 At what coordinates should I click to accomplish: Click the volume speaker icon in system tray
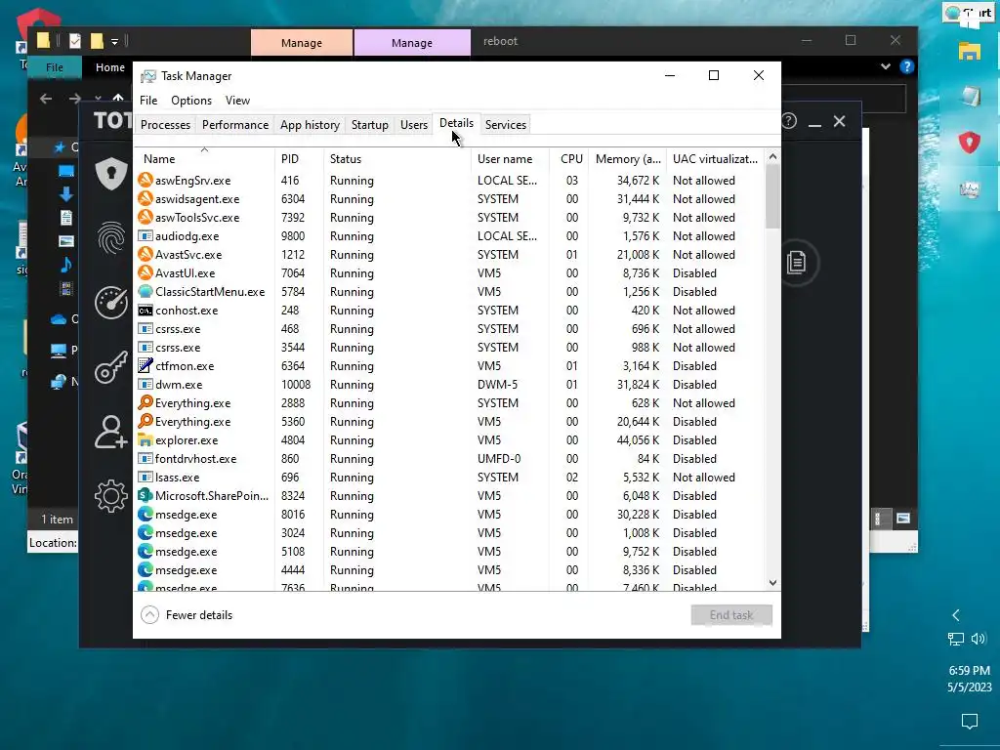pyautogui.click(x=979, y=639)
